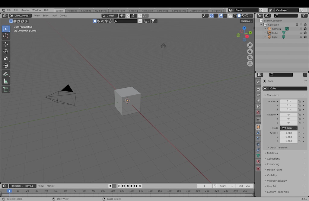Screen dimensions: 309x201
Task: Uncheck the Collection exclude checkbox
Action: (297, 24)
